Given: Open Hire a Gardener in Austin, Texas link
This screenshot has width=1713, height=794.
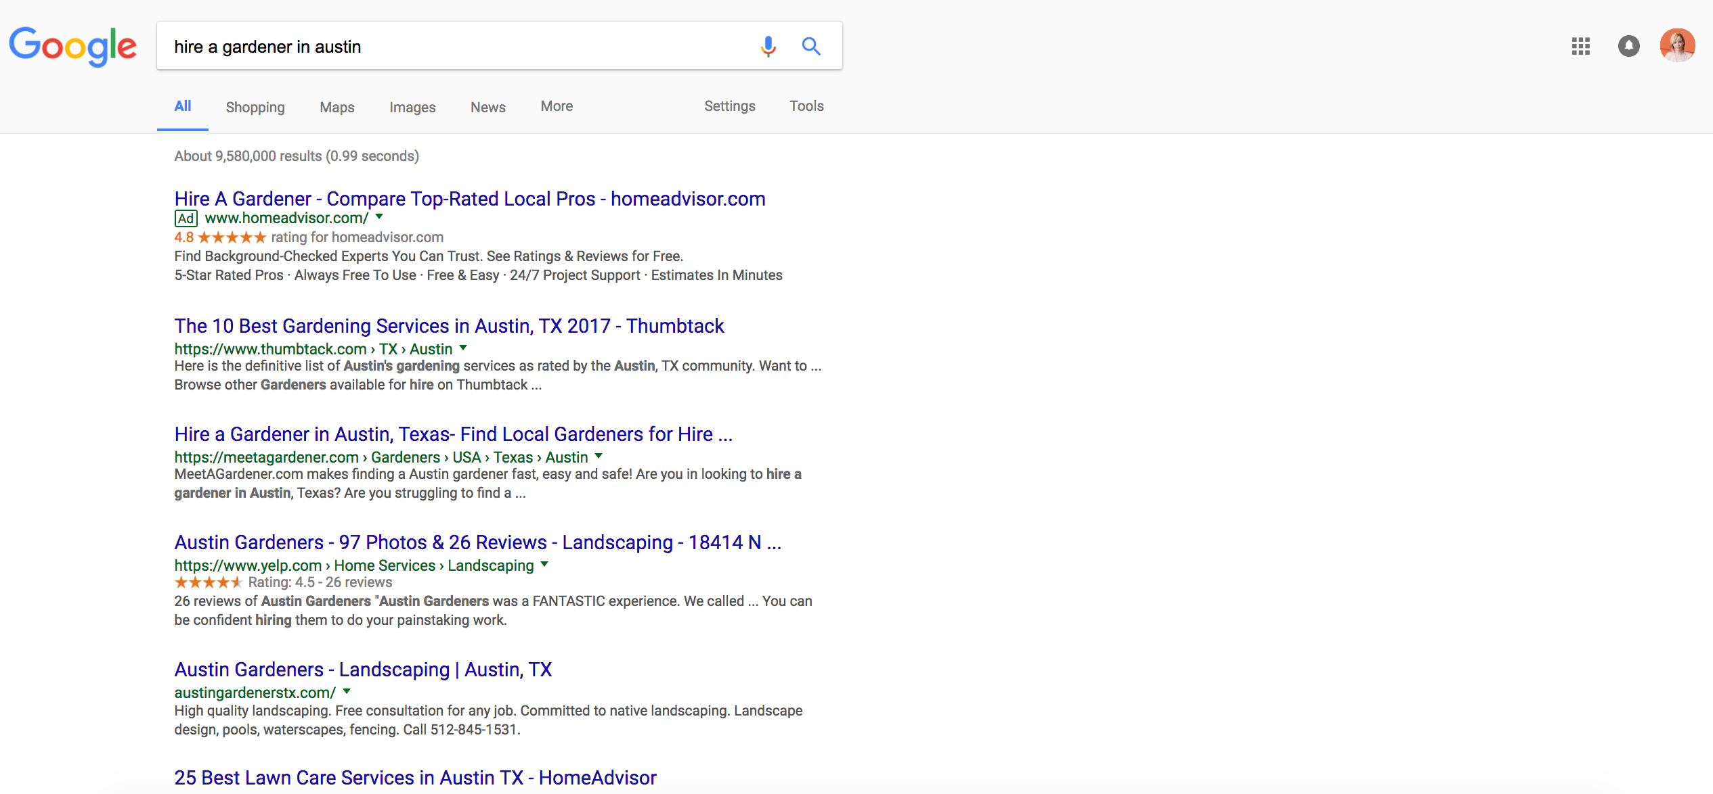Looking at the screenshot, I should [x=454, y=434].
